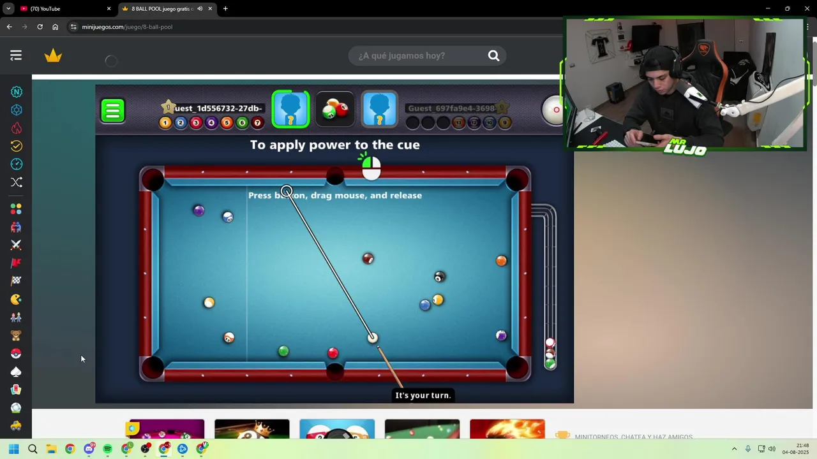The height and width of the screenshot is (459, 817).
Task: Select the spade card games icon
Action: click(x=16, y=371)
